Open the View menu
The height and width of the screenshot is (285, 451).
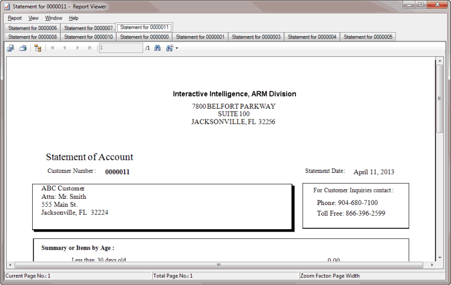pos(33,18)
